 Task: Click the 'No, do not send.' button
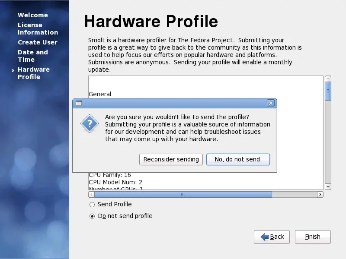click(238, 159)
